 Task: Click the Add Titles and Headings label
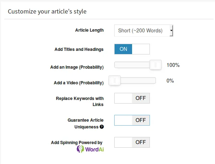pyautogui.click(x=79, y=49)
